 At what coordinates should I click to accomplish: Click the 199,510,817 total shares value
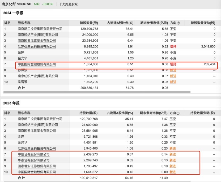89,178
